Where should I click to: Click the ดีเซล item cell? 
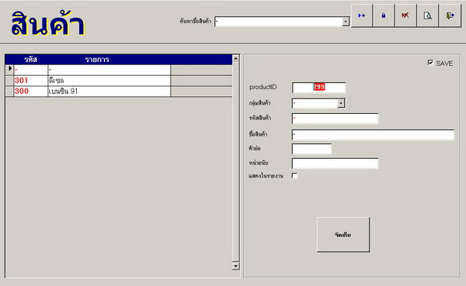tap(109, 81)
